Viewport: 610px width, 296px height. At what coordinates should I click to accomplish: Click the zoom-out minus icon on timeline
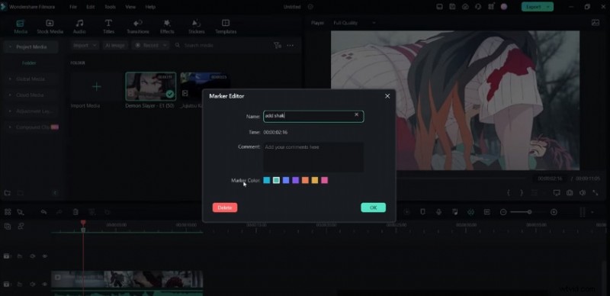tap(503, 212)
